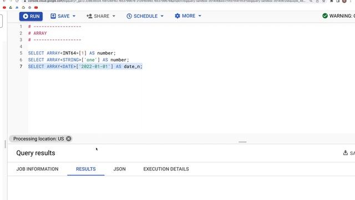Click the '# ARRAY' comment on line 2

37,33
